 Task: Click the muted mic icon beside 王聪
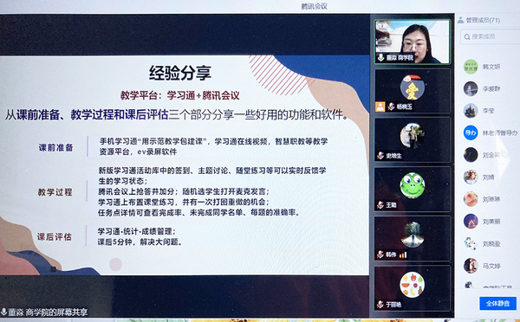click(380, 205)
